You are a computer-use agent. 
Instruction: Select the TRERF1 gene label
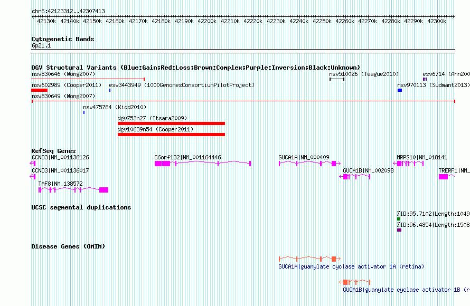454,170
